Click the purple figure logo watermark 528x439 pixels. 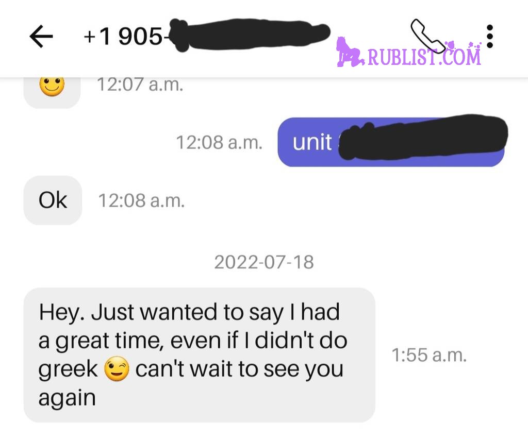point(350,52)
